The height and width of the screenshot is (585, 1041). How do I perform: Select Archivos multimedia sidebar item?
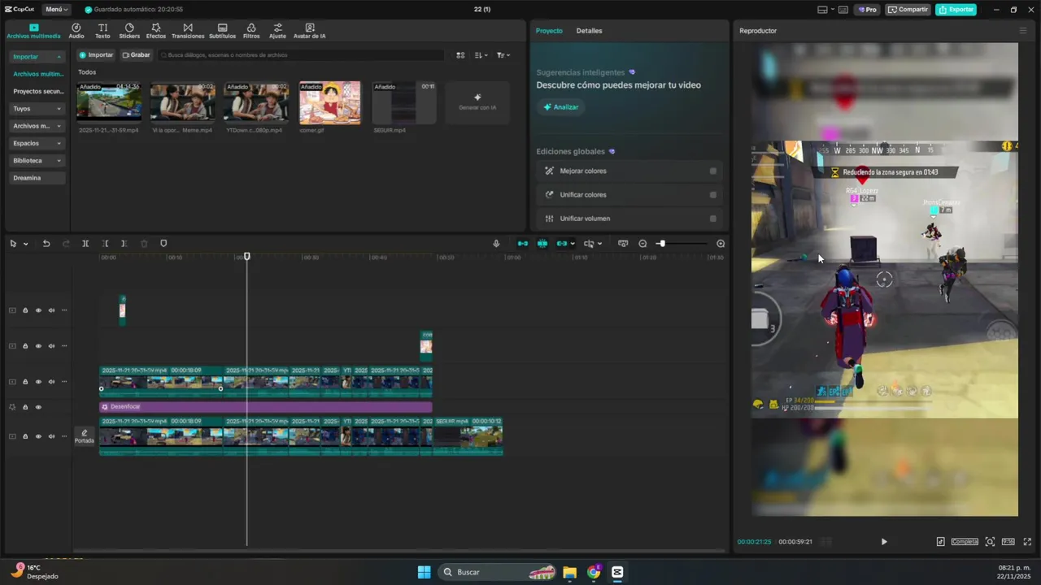[x=37, y=74]
